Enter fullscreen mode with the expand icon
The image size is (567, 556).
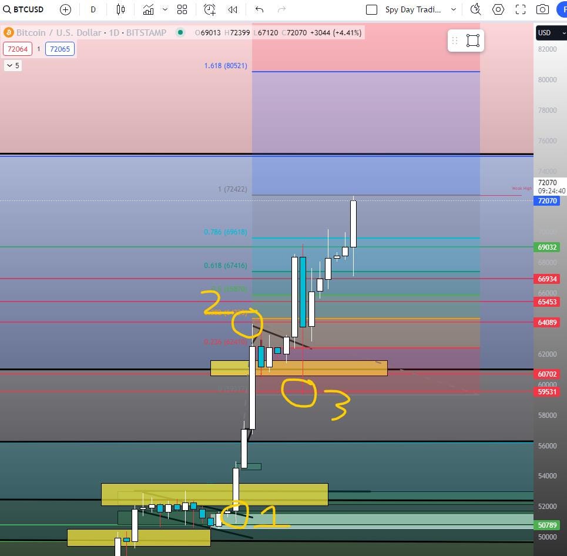click(x=519, y=9)
